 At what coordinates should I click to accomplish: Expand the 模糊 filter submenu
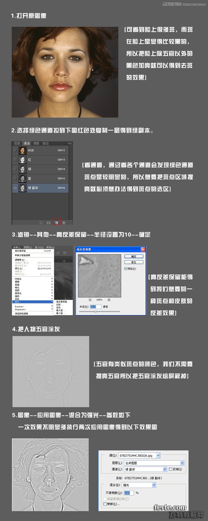click(33, 282)
